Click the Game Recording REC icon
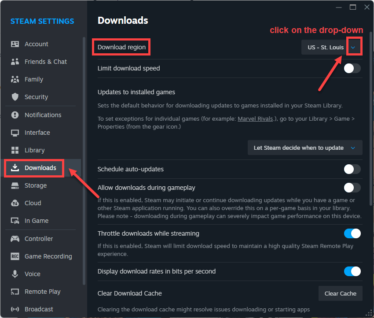 [x=15, y=256]
